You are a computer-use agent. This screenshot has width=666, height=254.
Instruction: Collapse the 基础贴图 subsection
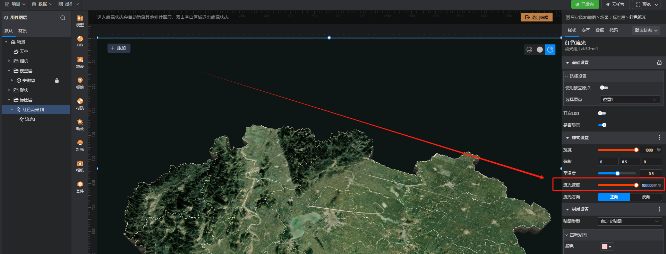coord(566,235)
